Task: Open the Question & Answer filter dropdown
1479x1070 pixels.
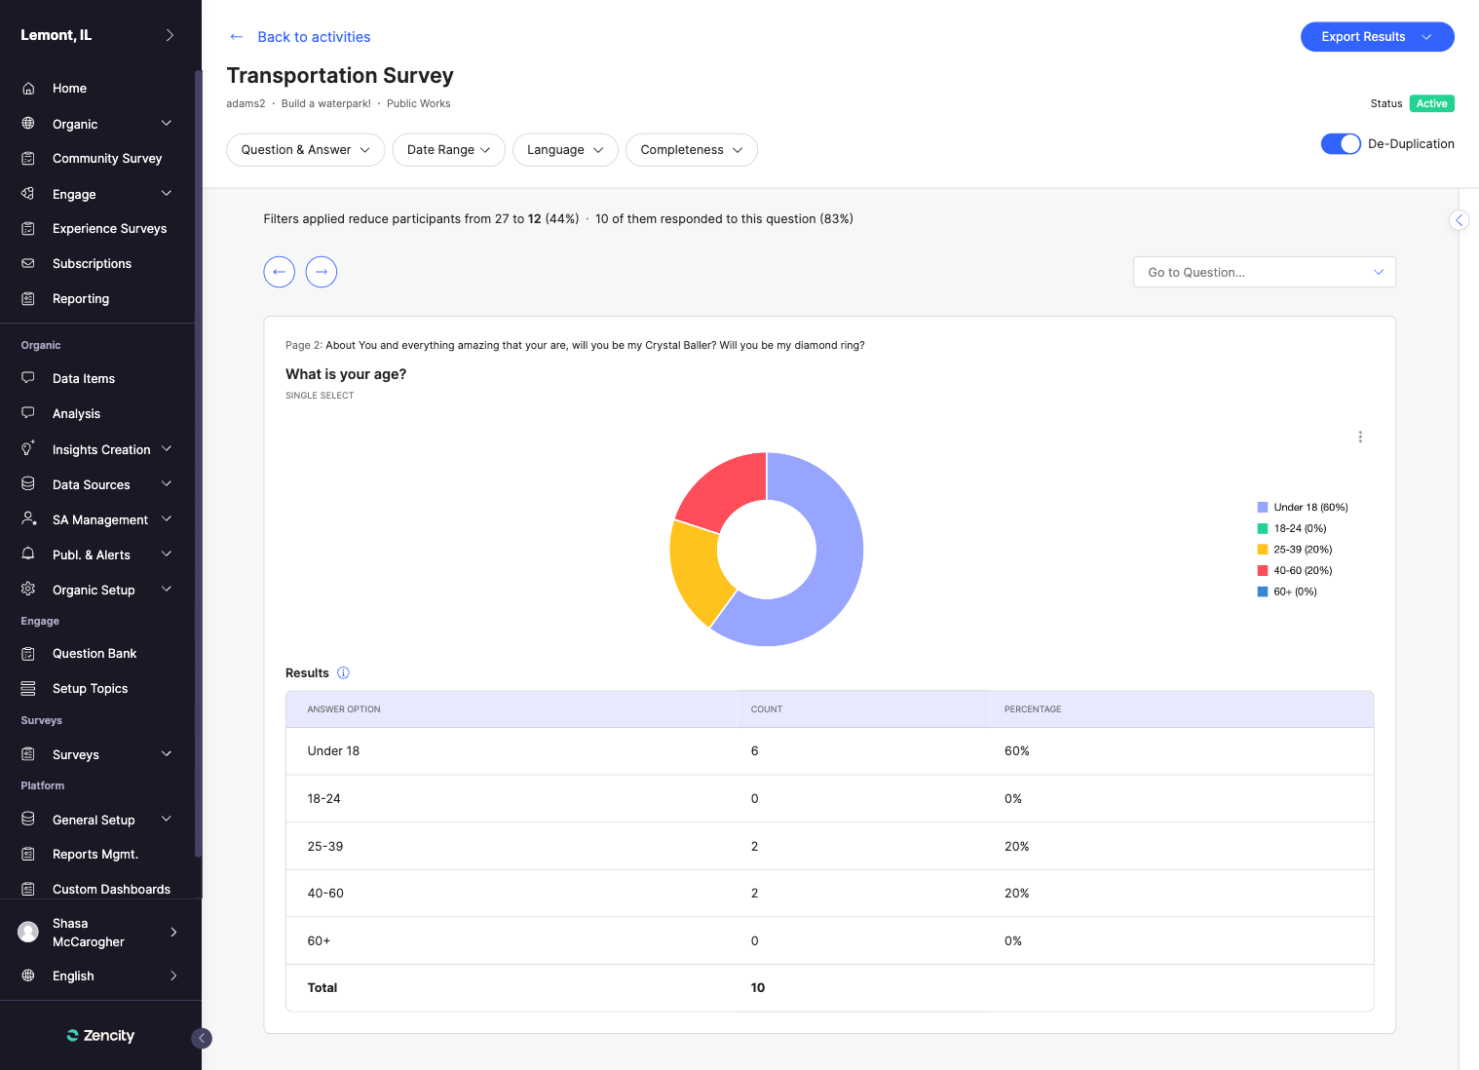Action: [x=305, y=150]
